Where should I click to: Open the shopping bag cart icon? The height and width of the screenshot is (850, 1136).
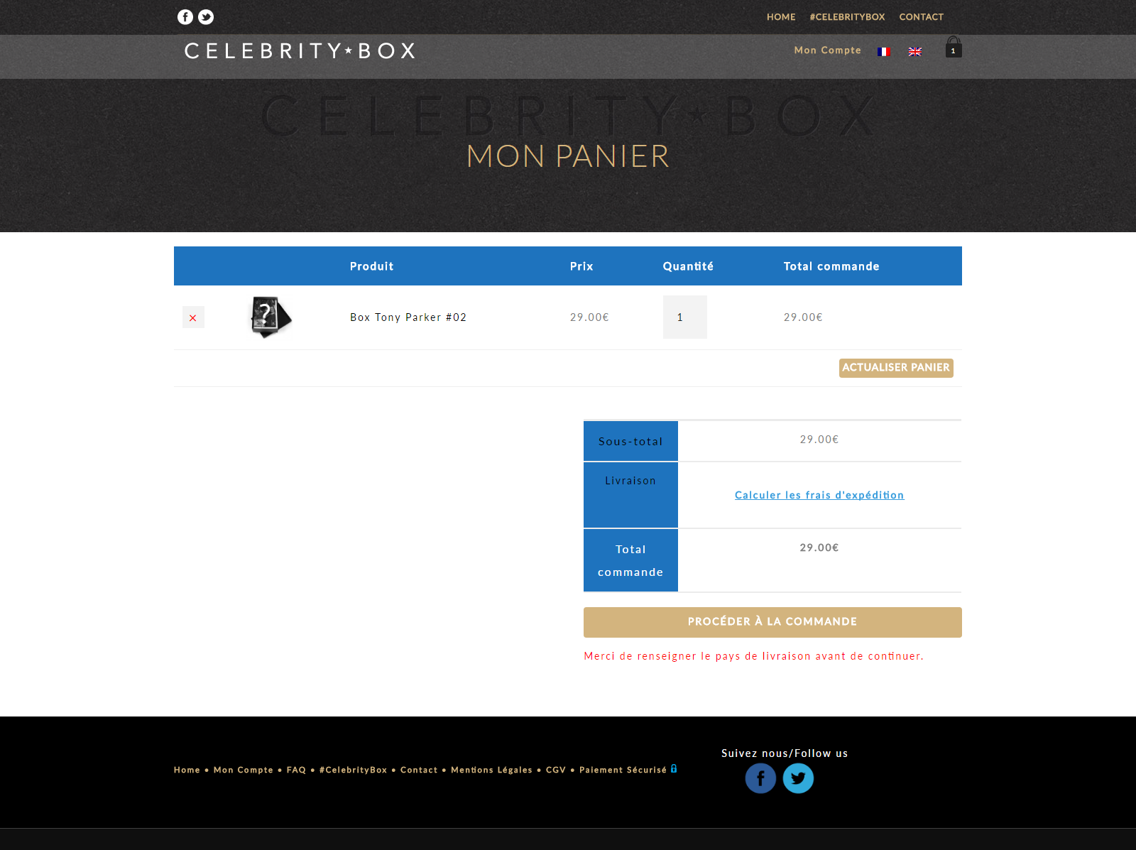(x=954, y=47)
